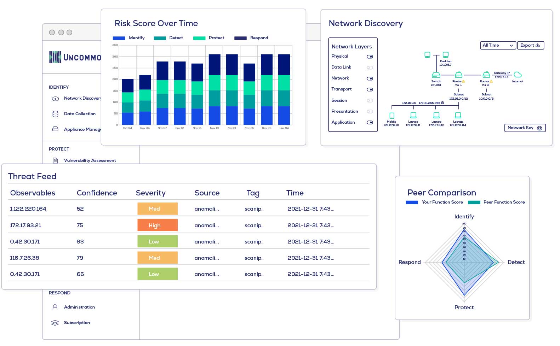This screenshot has width=560, height=346.
Task: Disable the Physical network layer toggle
Action: coord(370,57)
